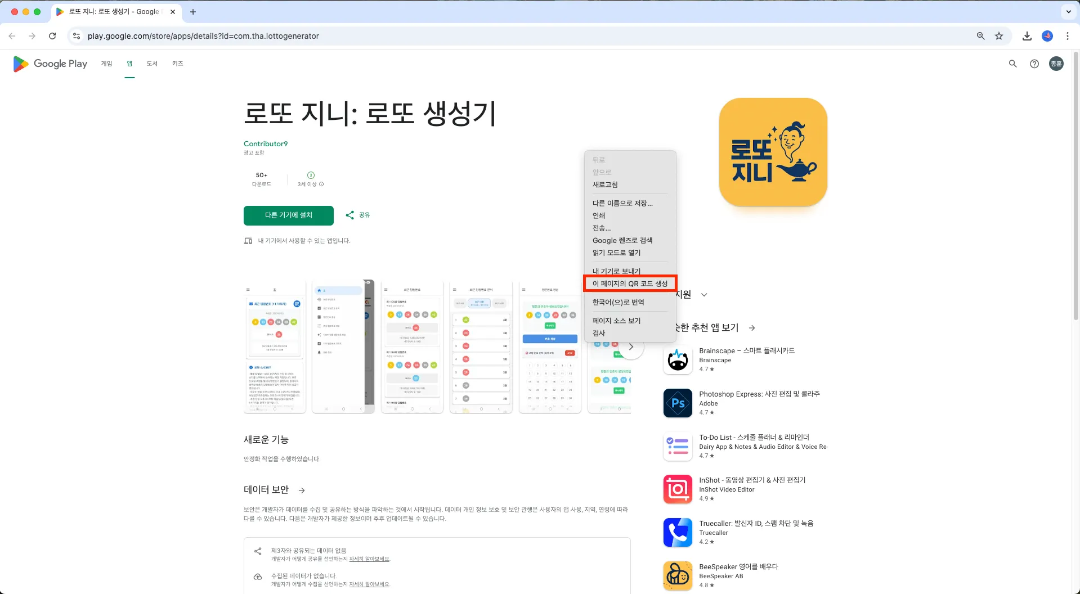
Task: Click the browser reload button
Action: [52, 36]
